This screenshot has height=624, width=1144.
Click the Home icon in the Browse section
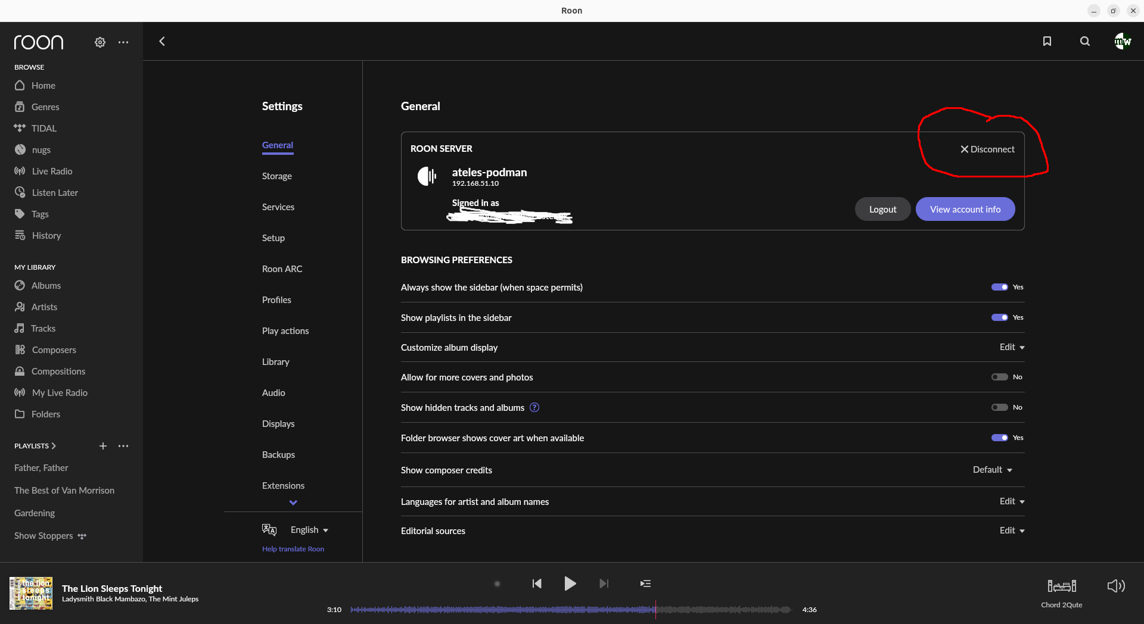[20, 85]
